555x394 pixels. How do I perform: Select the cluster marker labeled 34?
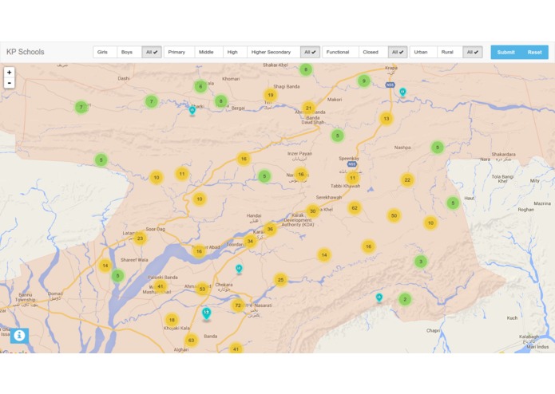click(250, 242)
